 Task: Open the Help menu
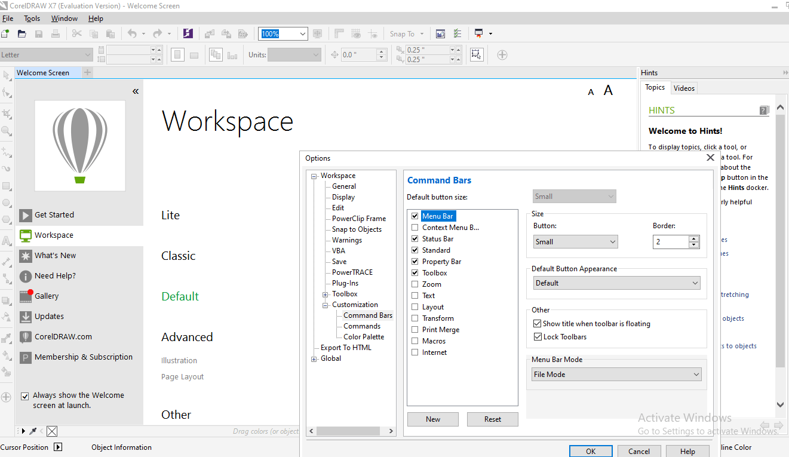pyautogui.click(x=96, y=19)
